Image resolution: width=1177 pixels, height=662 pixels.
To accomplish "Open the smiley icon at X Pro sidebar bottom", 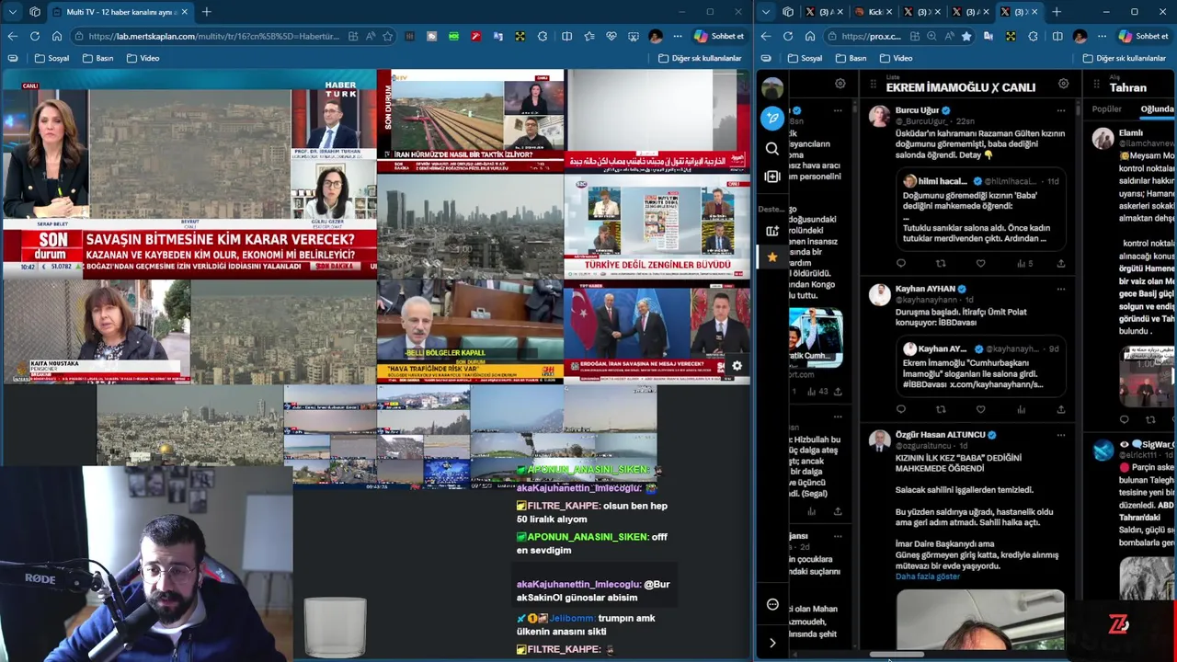I will [772, 604].
